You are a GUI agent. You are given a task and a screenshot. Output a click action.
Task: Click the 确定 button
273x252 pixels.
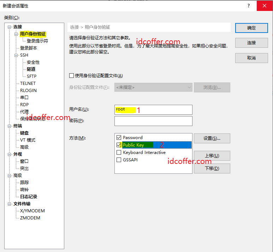point(251,28)
